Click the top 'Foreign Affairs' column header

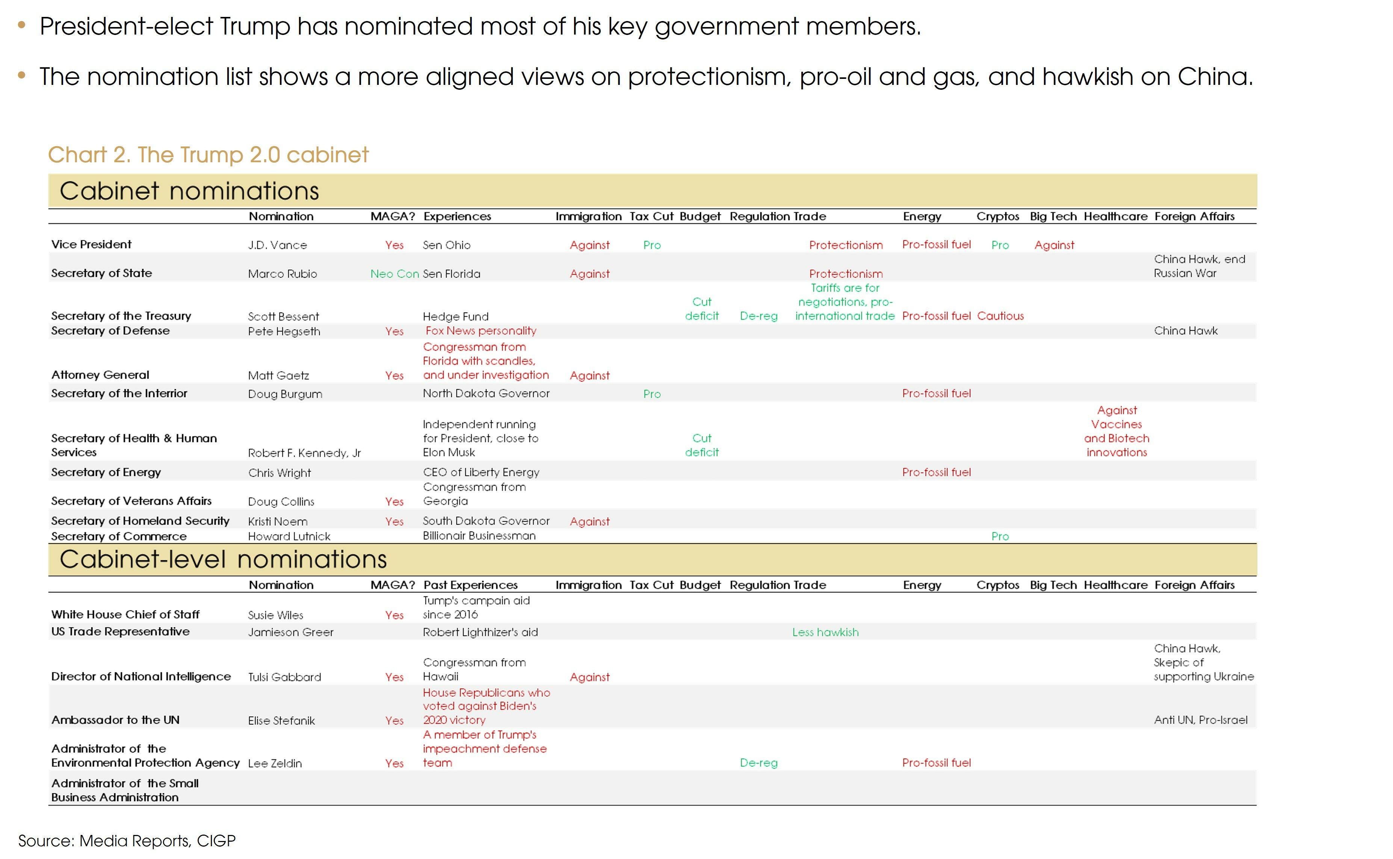(1194, 216)
